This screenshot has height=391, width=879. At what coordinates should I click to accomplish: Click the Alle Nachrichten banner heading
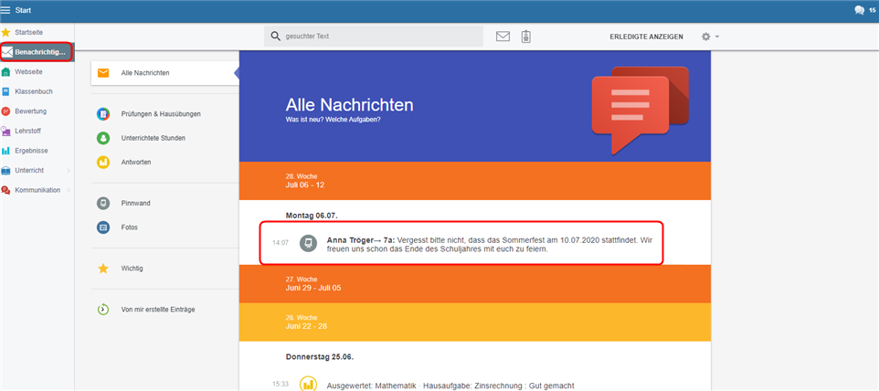click(350, 105)
